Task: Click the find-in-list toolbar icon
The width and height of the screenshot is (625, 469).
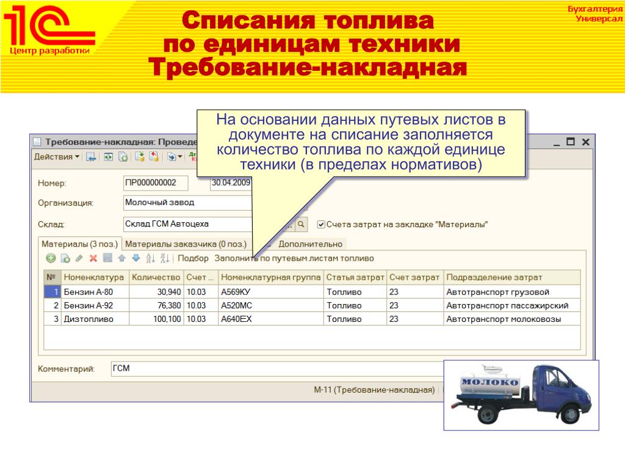Action: [x=91, y=157]
